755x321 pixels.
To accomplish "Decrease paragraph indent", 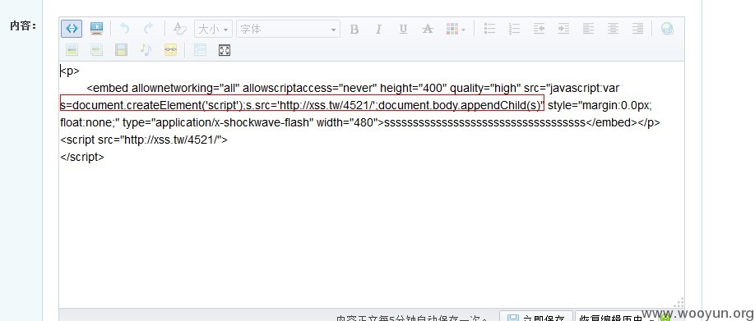I will click(x=539, y=29).
